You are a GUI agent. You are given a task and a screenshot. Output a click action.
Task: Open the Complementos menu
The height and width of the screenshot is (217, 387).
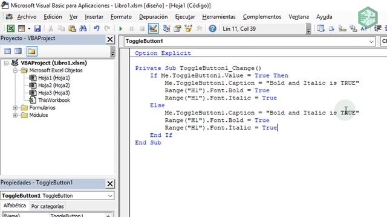click(x=262, y=17)
